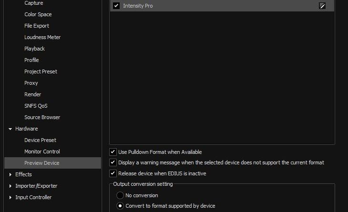Collapse the Hardware tree section
This screenshot has height=212, width=348.
pos(10,129)
